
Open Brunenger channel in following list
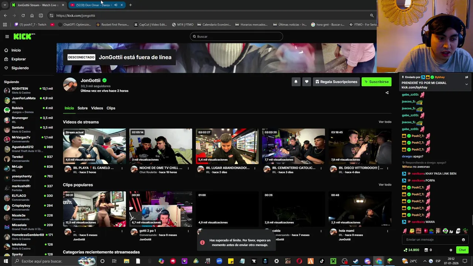tap(28, 120)
